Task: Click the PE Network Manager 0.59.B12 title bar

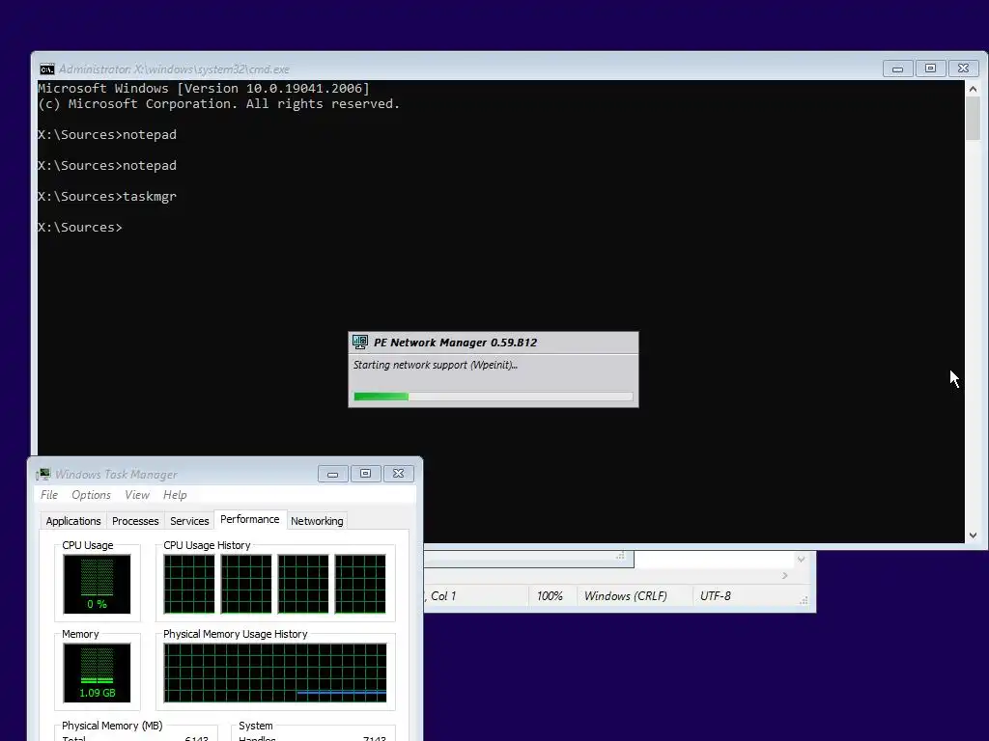Action: click(494, 343)
